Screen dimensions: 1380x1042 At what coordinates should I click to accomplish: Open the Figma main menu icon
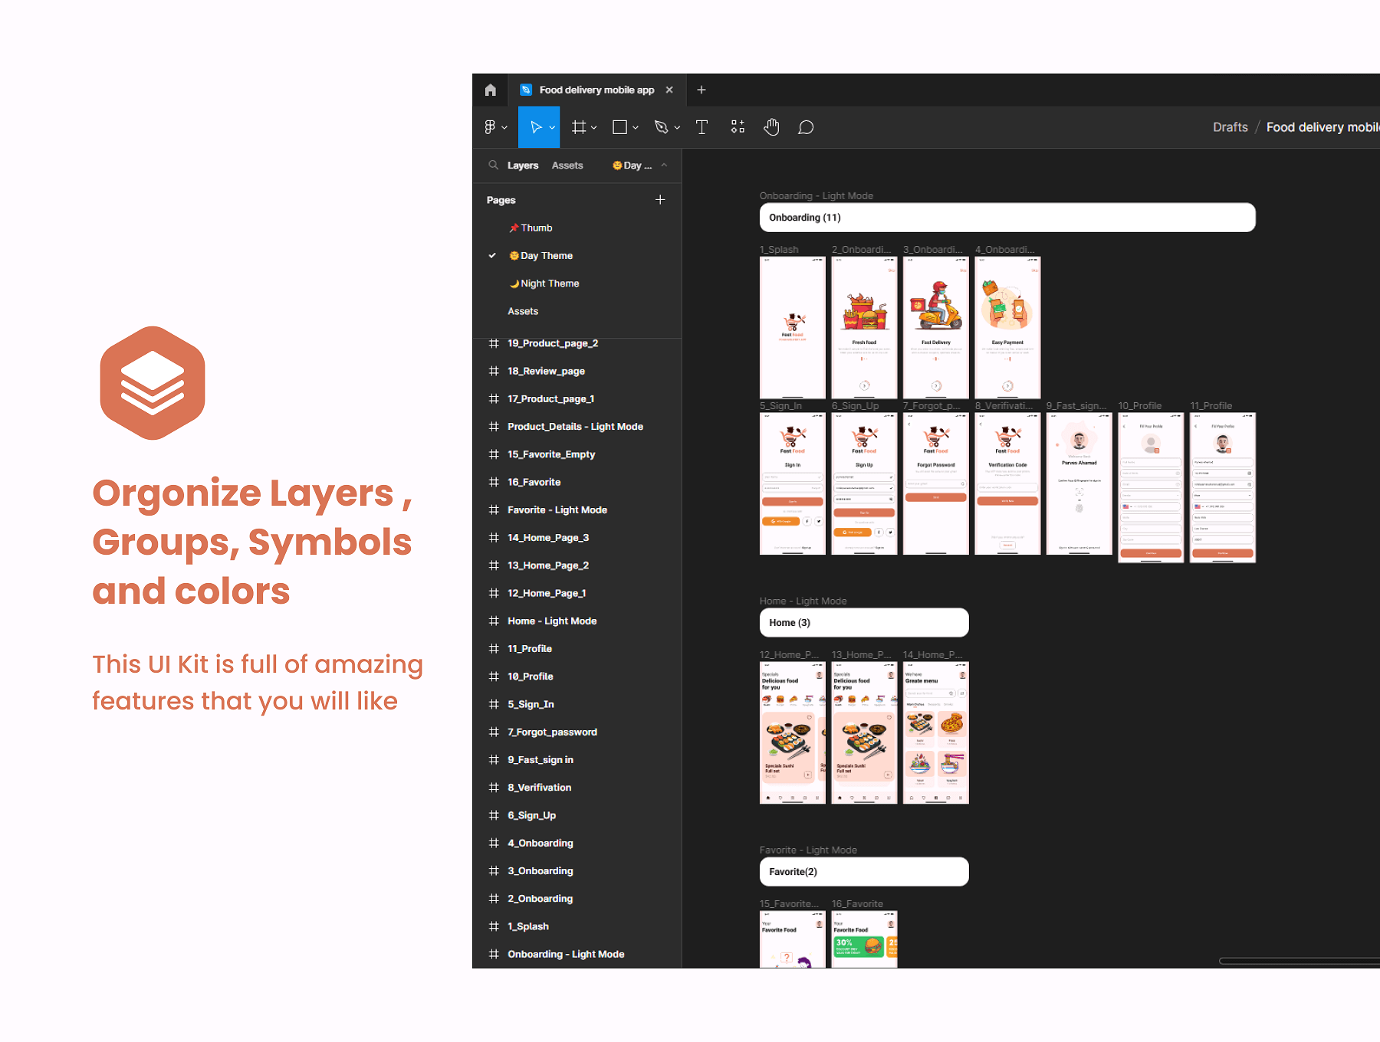tap(491, 127)
